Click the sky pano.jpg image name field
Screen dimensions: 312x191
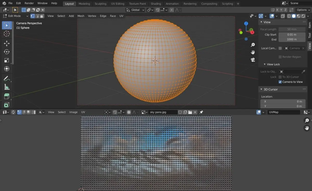pyautogui.click(x=163, y=112)
